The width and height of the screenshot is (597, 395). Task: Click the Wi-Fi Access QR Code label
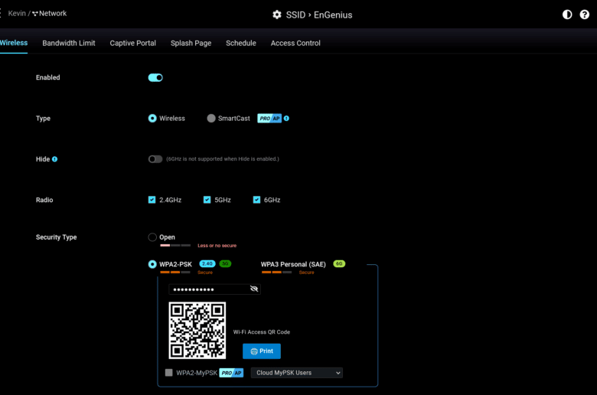(262, 332)
